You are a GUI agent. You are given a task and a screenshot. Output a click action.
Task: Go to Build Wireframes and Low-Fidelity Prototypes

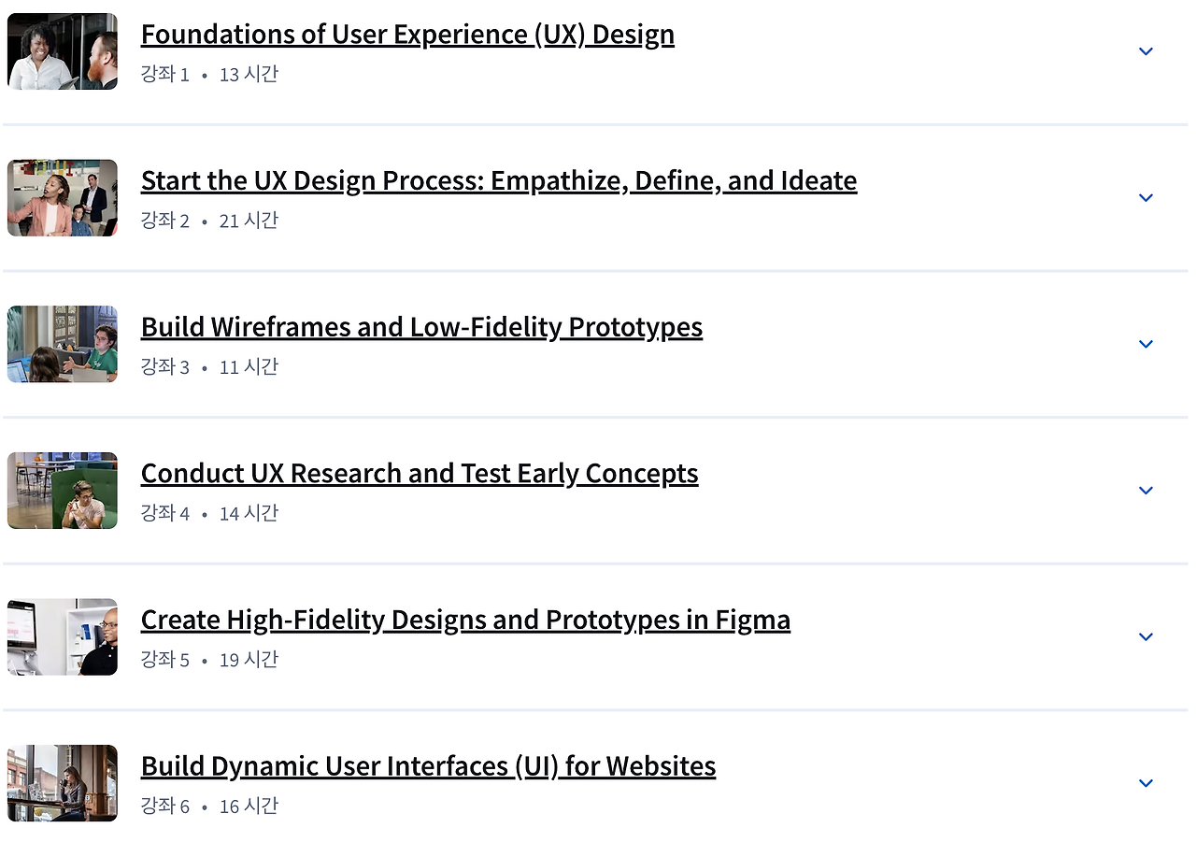click(x=421, y=327)
